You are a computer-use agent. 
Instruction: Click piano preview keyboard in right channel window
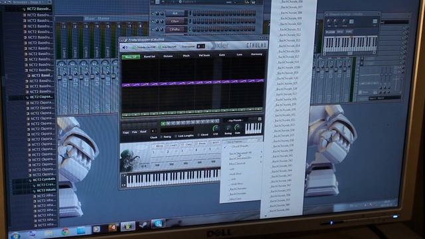pyautogui.click(x=351, y=44)
